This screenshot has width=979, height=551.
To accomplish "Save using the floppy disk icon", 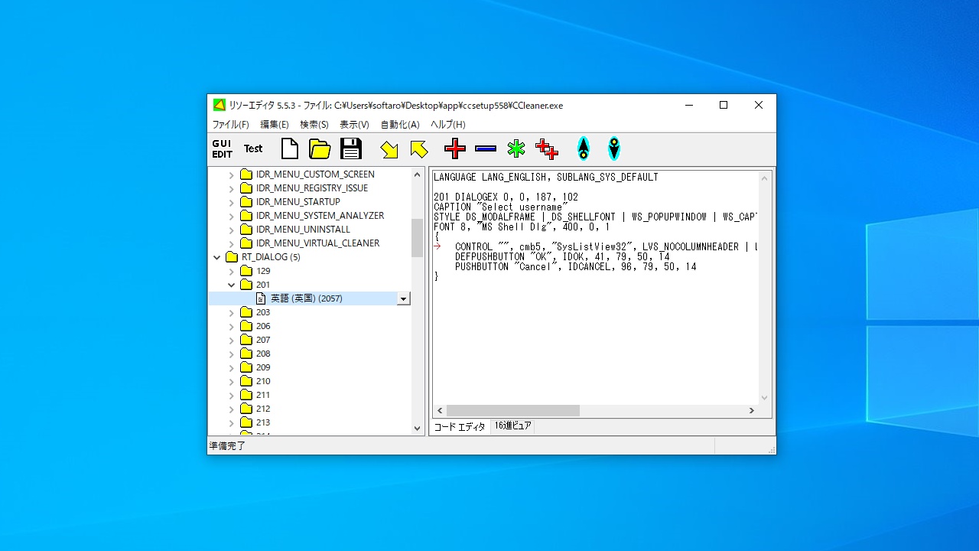I will point(350,148).
